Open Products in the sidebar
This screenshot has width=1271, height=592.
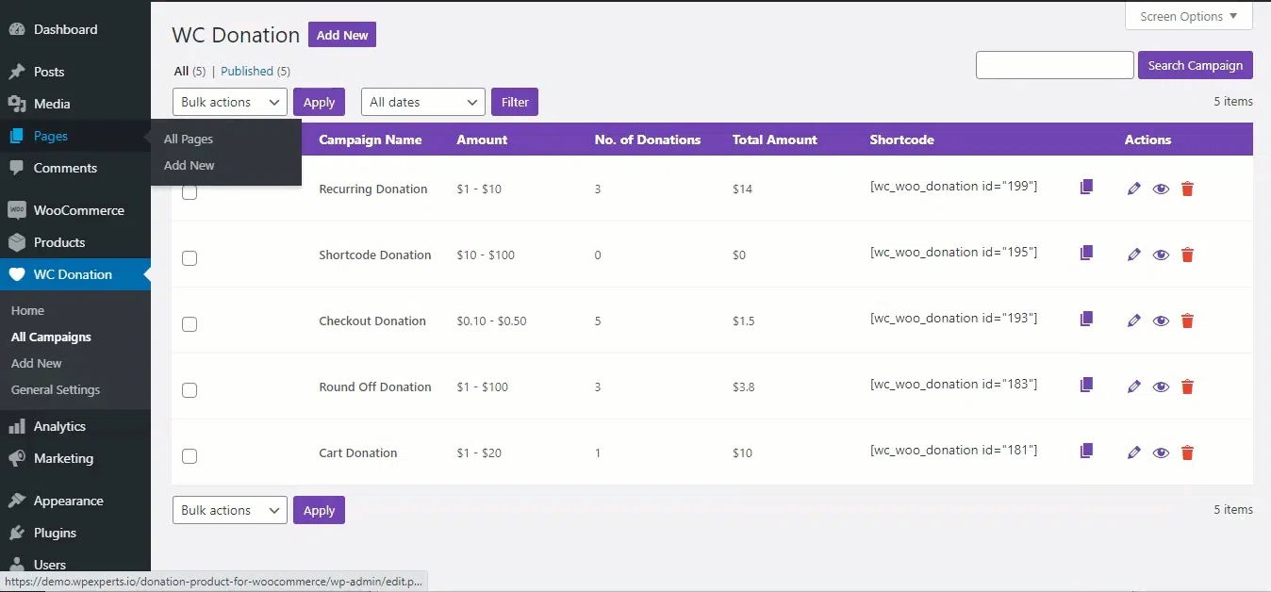75,242
